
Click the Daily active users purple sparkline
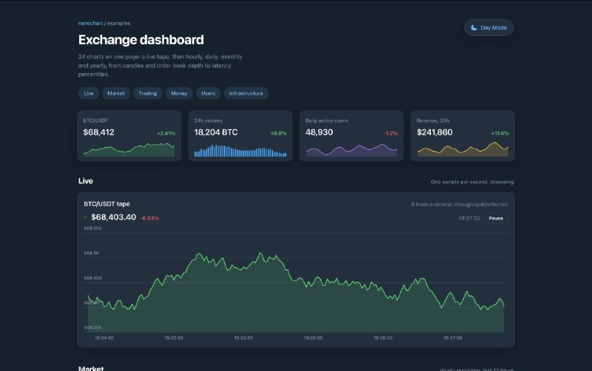[351, 150]
